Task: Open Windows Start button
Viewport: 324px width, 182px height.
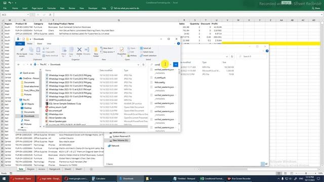Action: (4, 178)
